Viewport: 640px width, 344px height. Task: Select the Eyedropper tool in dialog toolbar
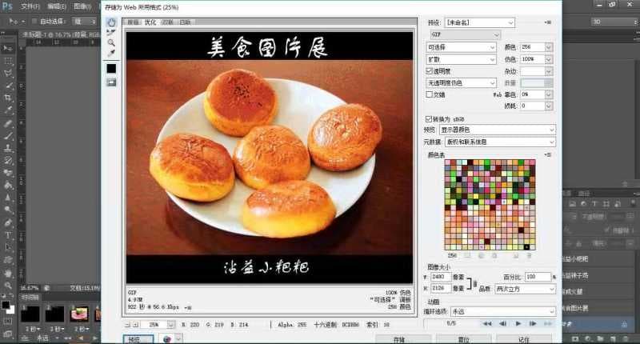pyautogui.click(x=111, y=53)
